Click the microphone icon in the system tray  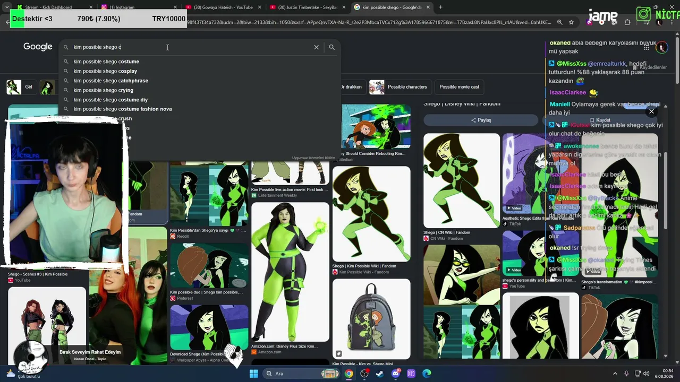[626, 374]
